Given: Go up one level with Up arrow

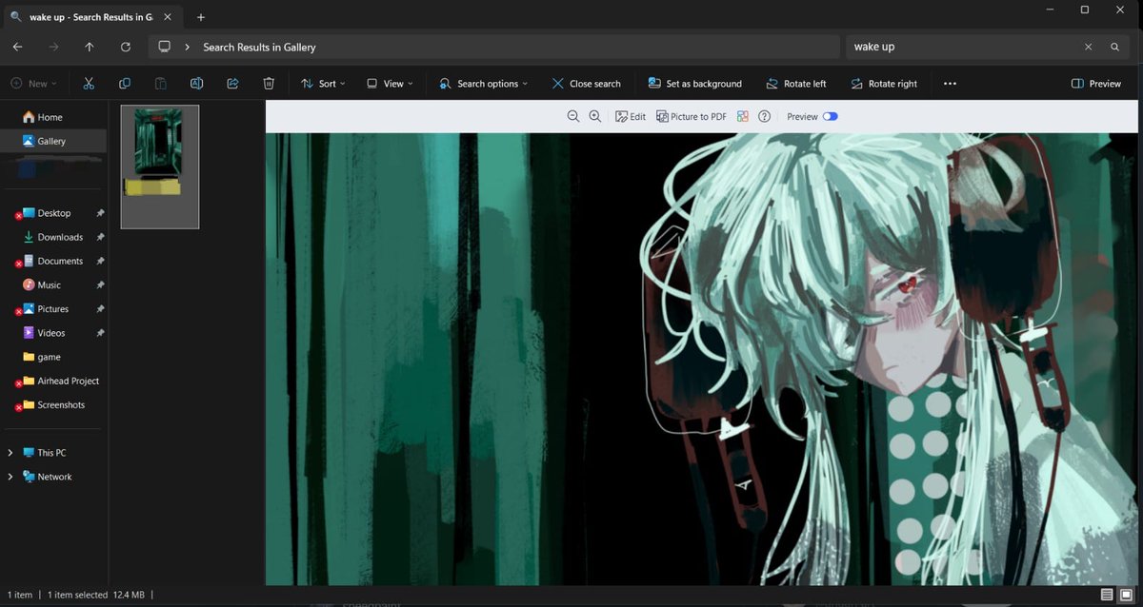Looking at the screenshot, I should tap(90, 47).
